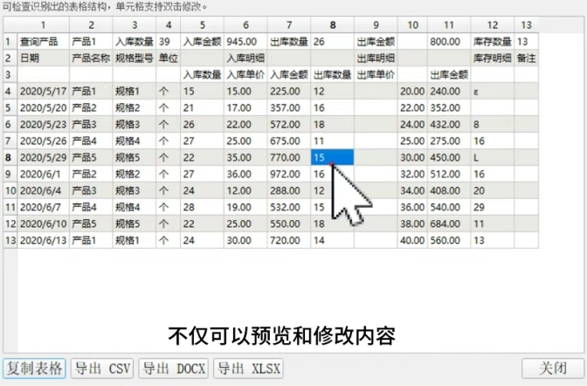Select the 800.00 cell in row 1
This screenshot has height=386, width=587.
pos(449,42)
